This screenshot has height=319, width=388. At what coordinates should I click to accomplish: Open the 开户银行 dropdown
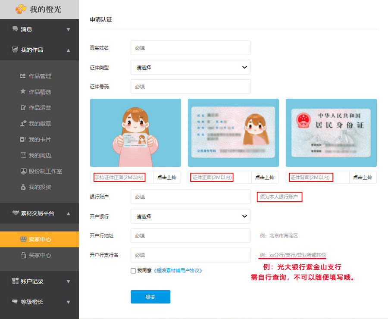(190, 216)
